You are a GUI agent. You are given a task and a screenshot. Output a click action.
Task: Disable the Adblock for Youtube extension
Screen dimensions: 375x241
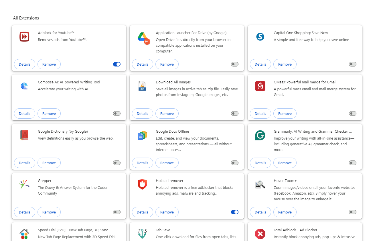pyautogui.click(x=117, y=64)
